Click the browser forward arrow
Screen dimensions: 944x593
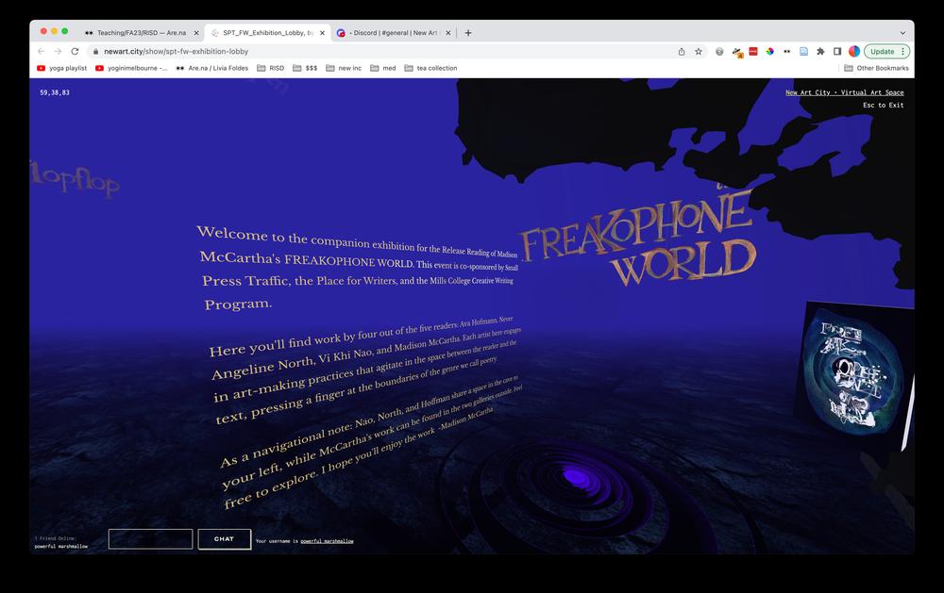coord(58,52)
